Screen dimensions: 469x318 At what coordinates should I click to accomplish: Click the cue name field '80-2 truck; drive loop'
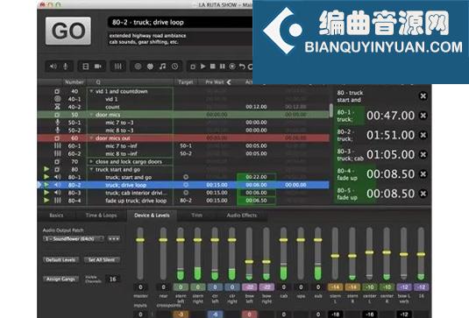[180, 22]
